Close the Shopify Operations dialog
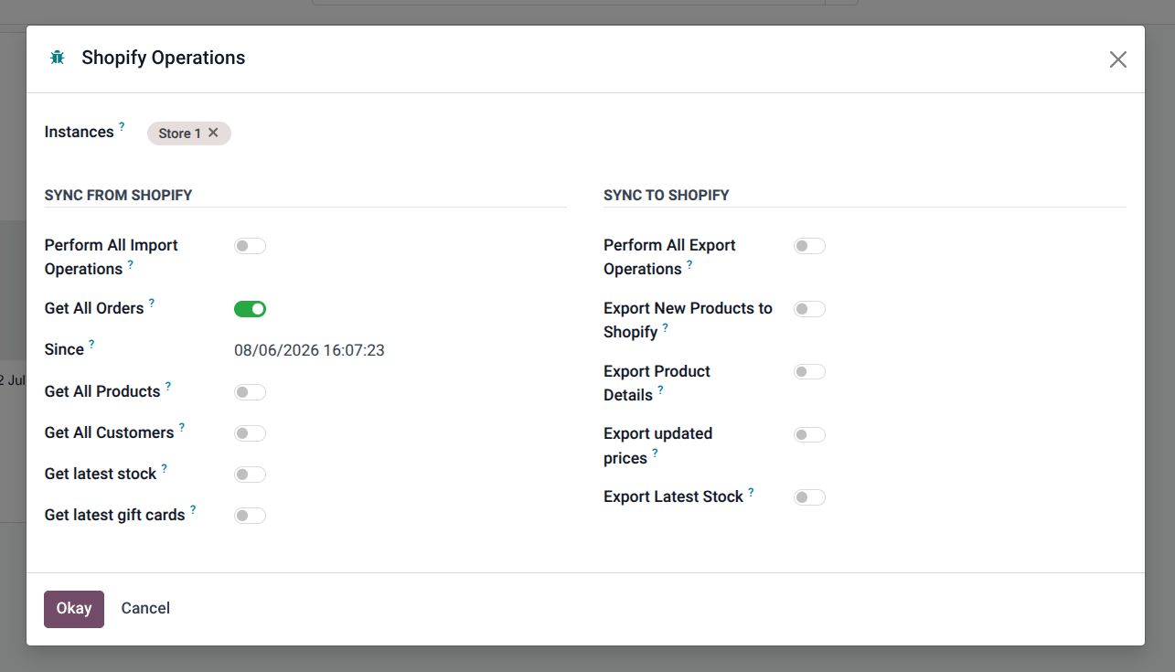 coord(1117,59)
